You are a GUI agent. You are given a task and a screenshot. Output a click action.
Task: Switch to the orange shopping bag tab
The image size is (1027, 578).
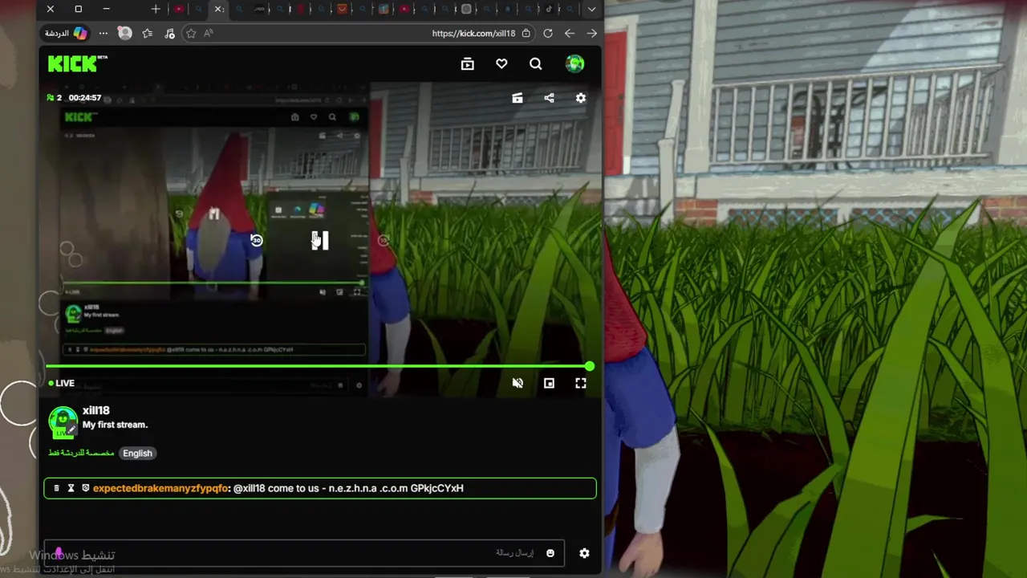343,9
